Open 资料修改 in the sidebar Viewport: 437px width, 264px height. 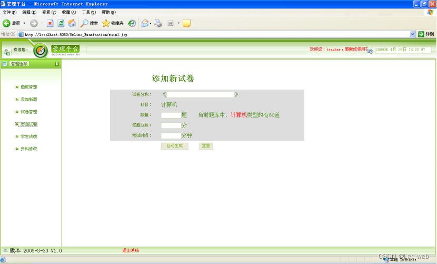click(29, 149)
